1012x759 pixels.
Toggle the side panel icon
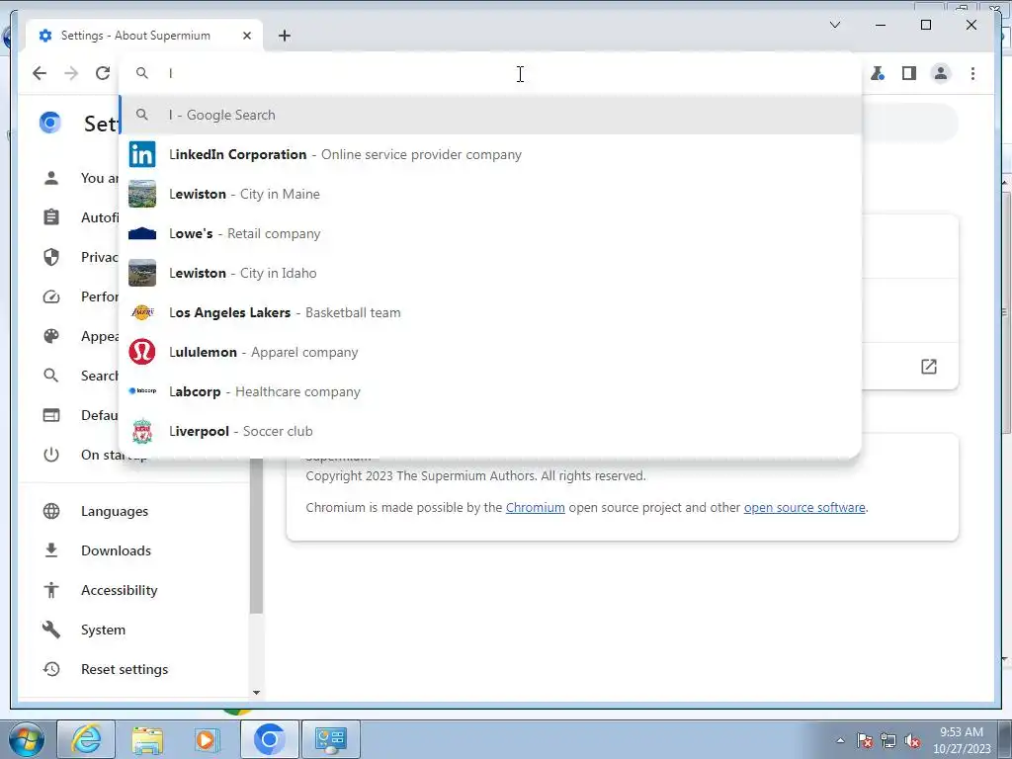(909, 73)
